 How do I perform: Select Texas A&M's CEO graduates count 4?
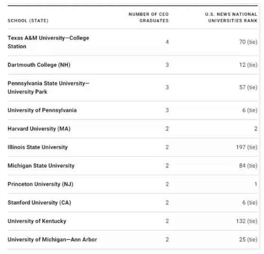coord(167,42)
